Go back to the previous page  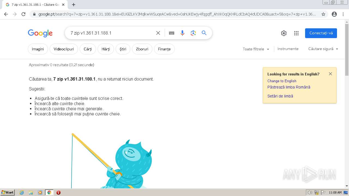click(6, 14)
